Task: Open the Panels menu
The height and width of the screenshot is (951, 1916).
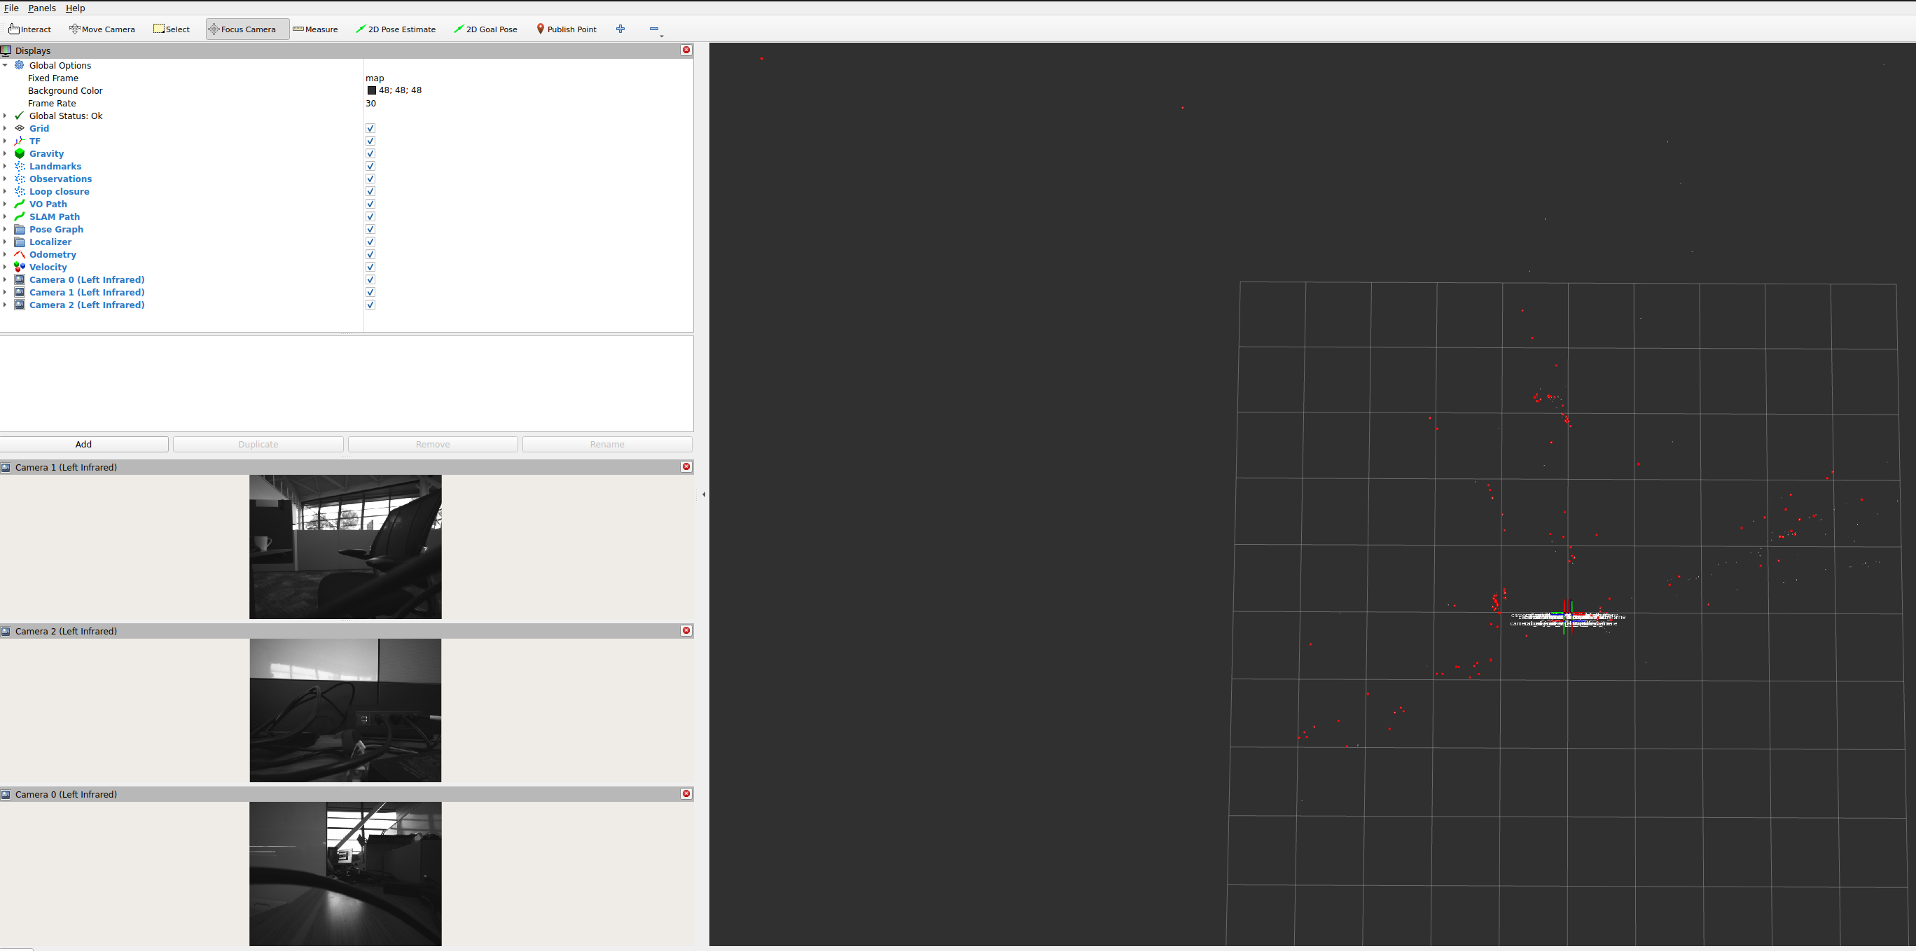Action: (41, 8)
